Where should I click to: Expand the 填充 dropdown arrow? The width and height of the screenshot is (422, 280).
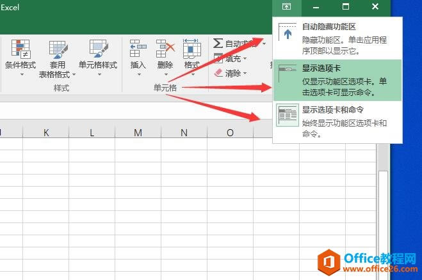click(245, 58)
